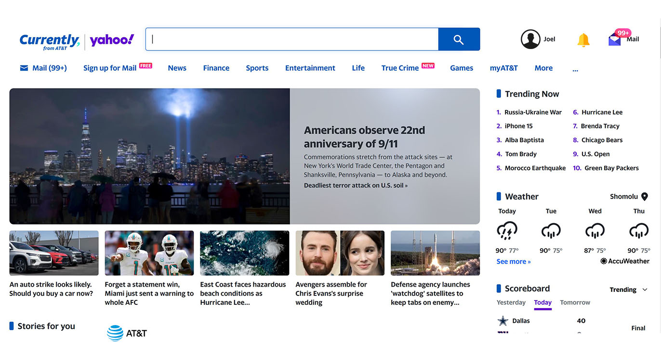Image resolution: width=661 pixels, height=351 pixels.
Task: Click the Joel account name
Action: 549,39
